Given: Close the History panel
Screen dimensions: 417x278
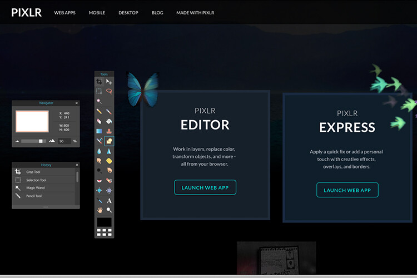Looking at the screenshot, I should (x=77, y=165).
